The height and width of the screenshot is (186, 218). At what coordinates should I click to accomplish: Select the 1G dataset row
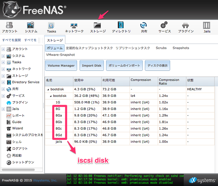[130, 103]
